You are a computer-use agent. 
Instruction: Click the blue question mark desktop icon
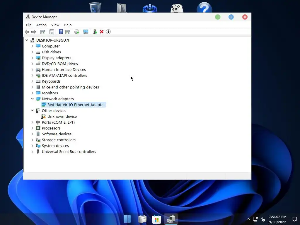click(x=204, y=8)
